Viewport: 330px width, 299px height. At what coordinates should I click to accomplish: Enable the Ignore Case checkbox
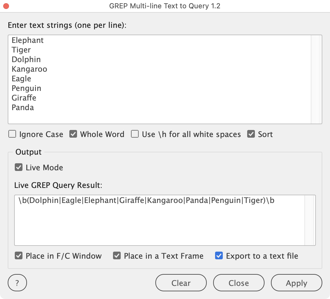(12, 134)
